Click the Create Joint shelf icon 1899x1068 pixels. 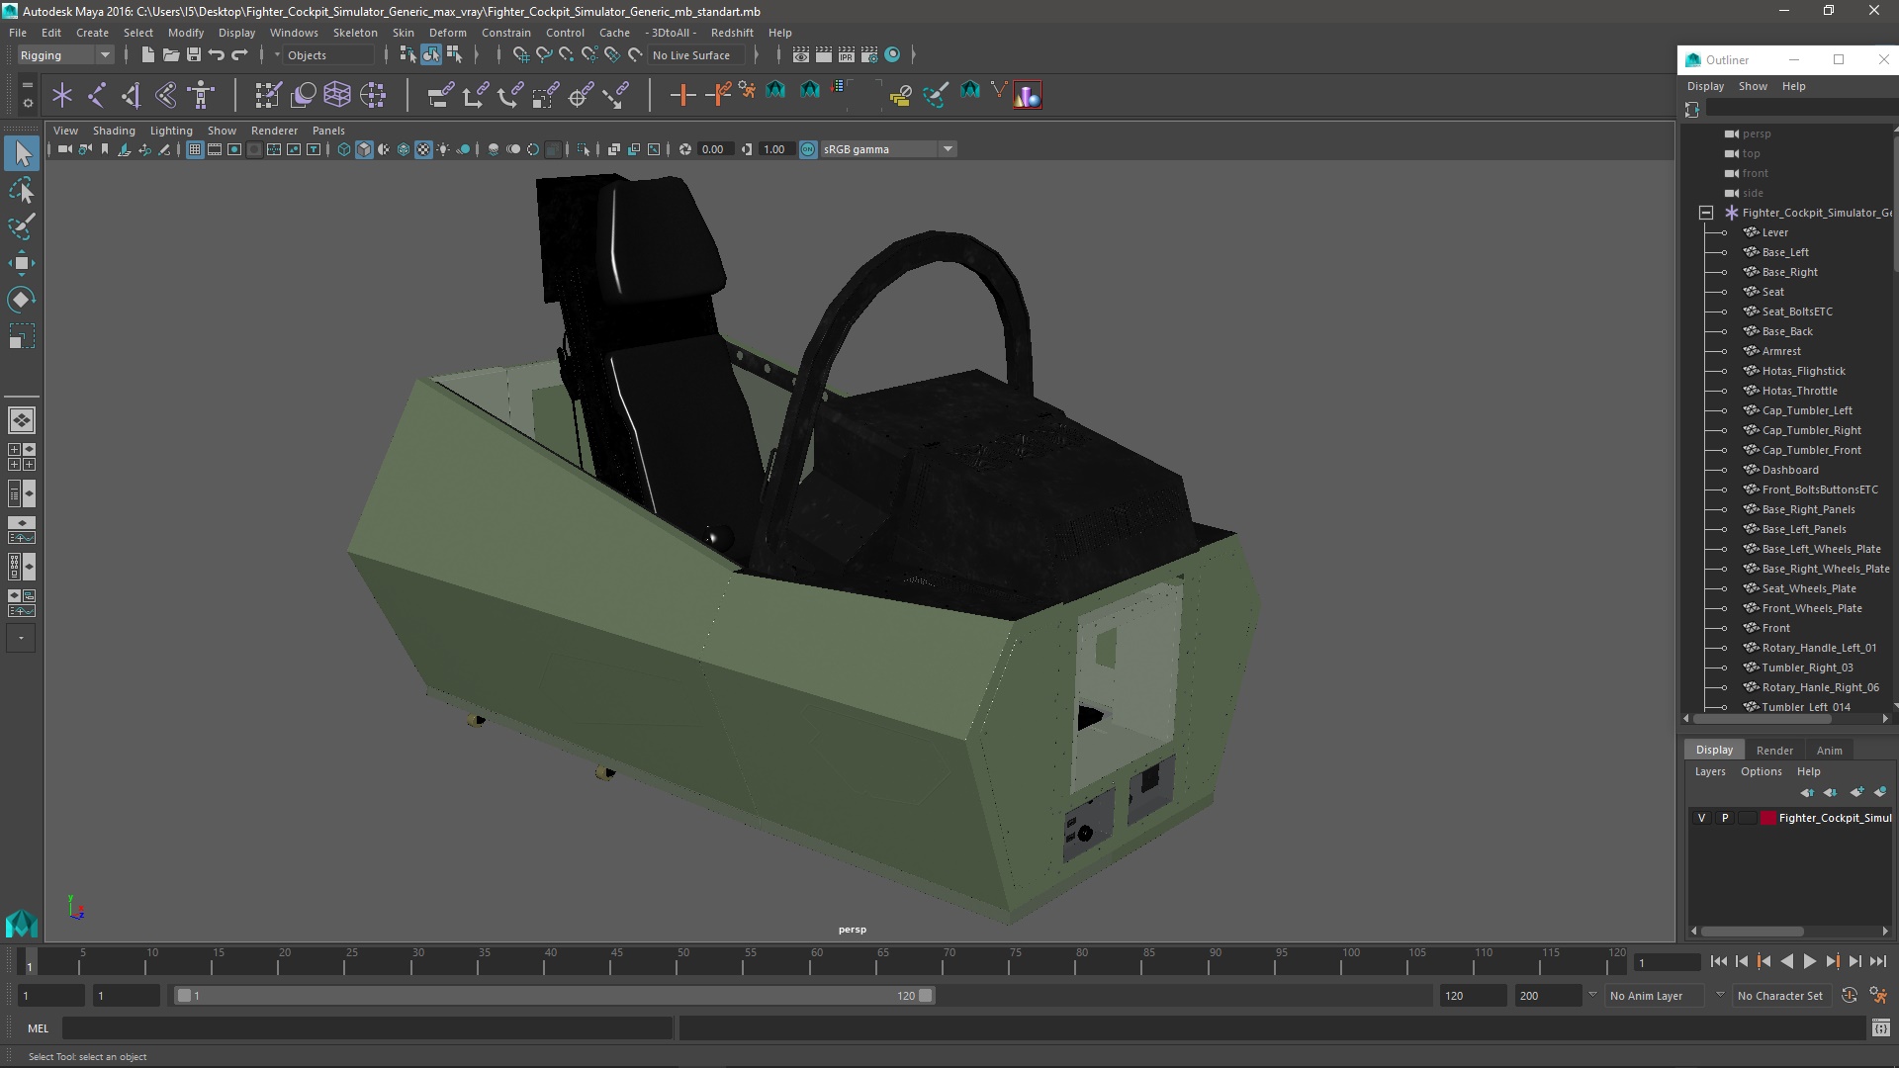[97, 95]
